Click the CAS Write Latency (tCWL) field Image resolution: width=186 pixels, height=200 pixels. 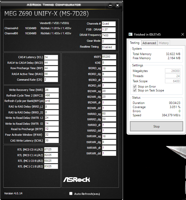[x=52, y=141]
